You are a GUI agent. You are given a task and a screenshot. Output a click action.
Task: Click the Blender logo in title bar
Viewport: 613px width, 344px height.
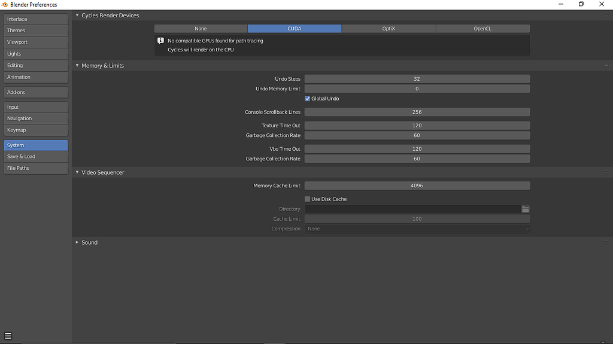5,5
